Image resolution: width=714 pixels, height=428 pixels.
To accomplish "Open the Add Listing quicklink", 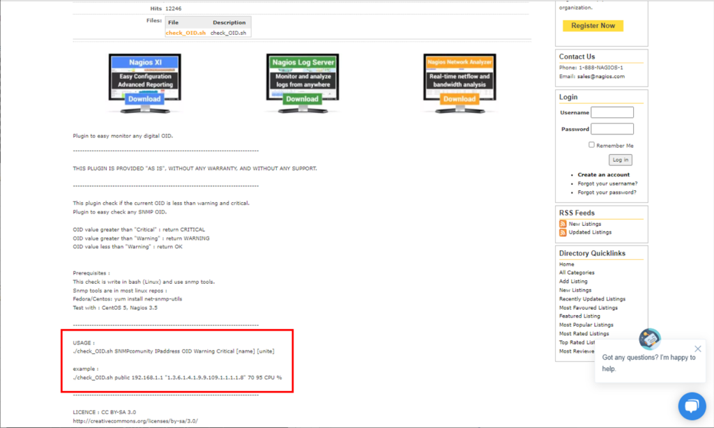I will point(573,282).
